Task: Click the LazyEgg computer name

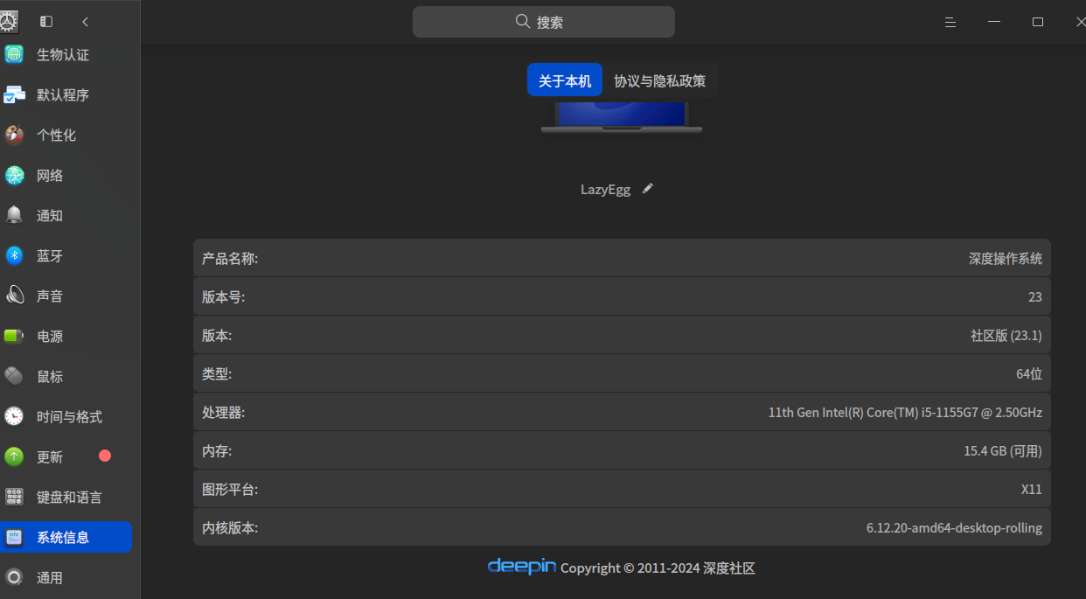Action: pyautogui.click(x=605, y=190)
